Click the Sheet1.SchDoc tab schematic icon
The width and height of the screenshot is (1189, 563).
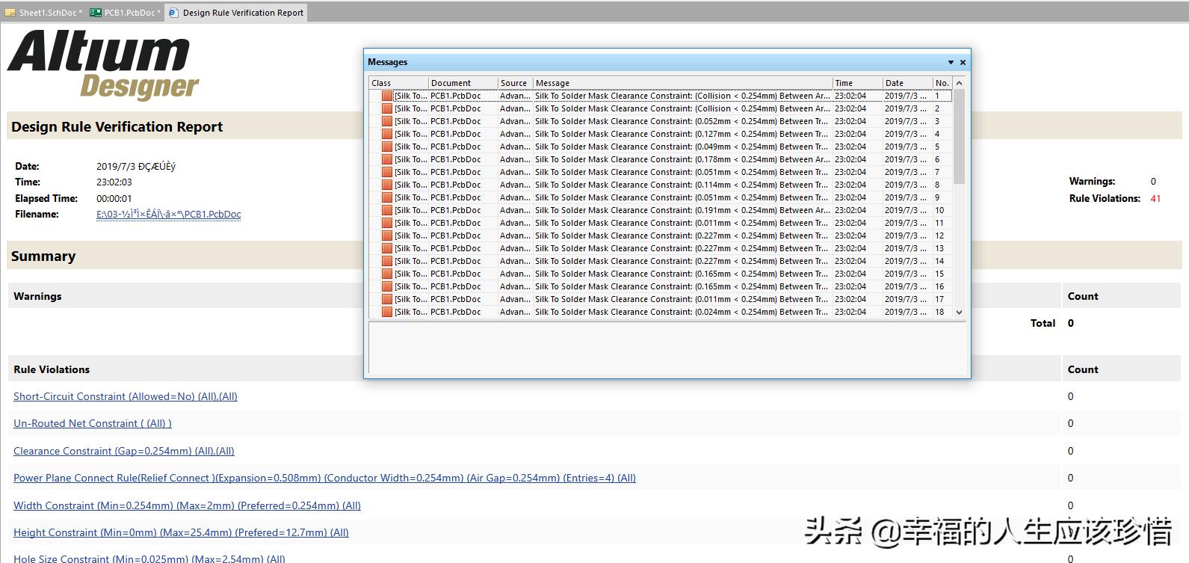pos(10,13)
